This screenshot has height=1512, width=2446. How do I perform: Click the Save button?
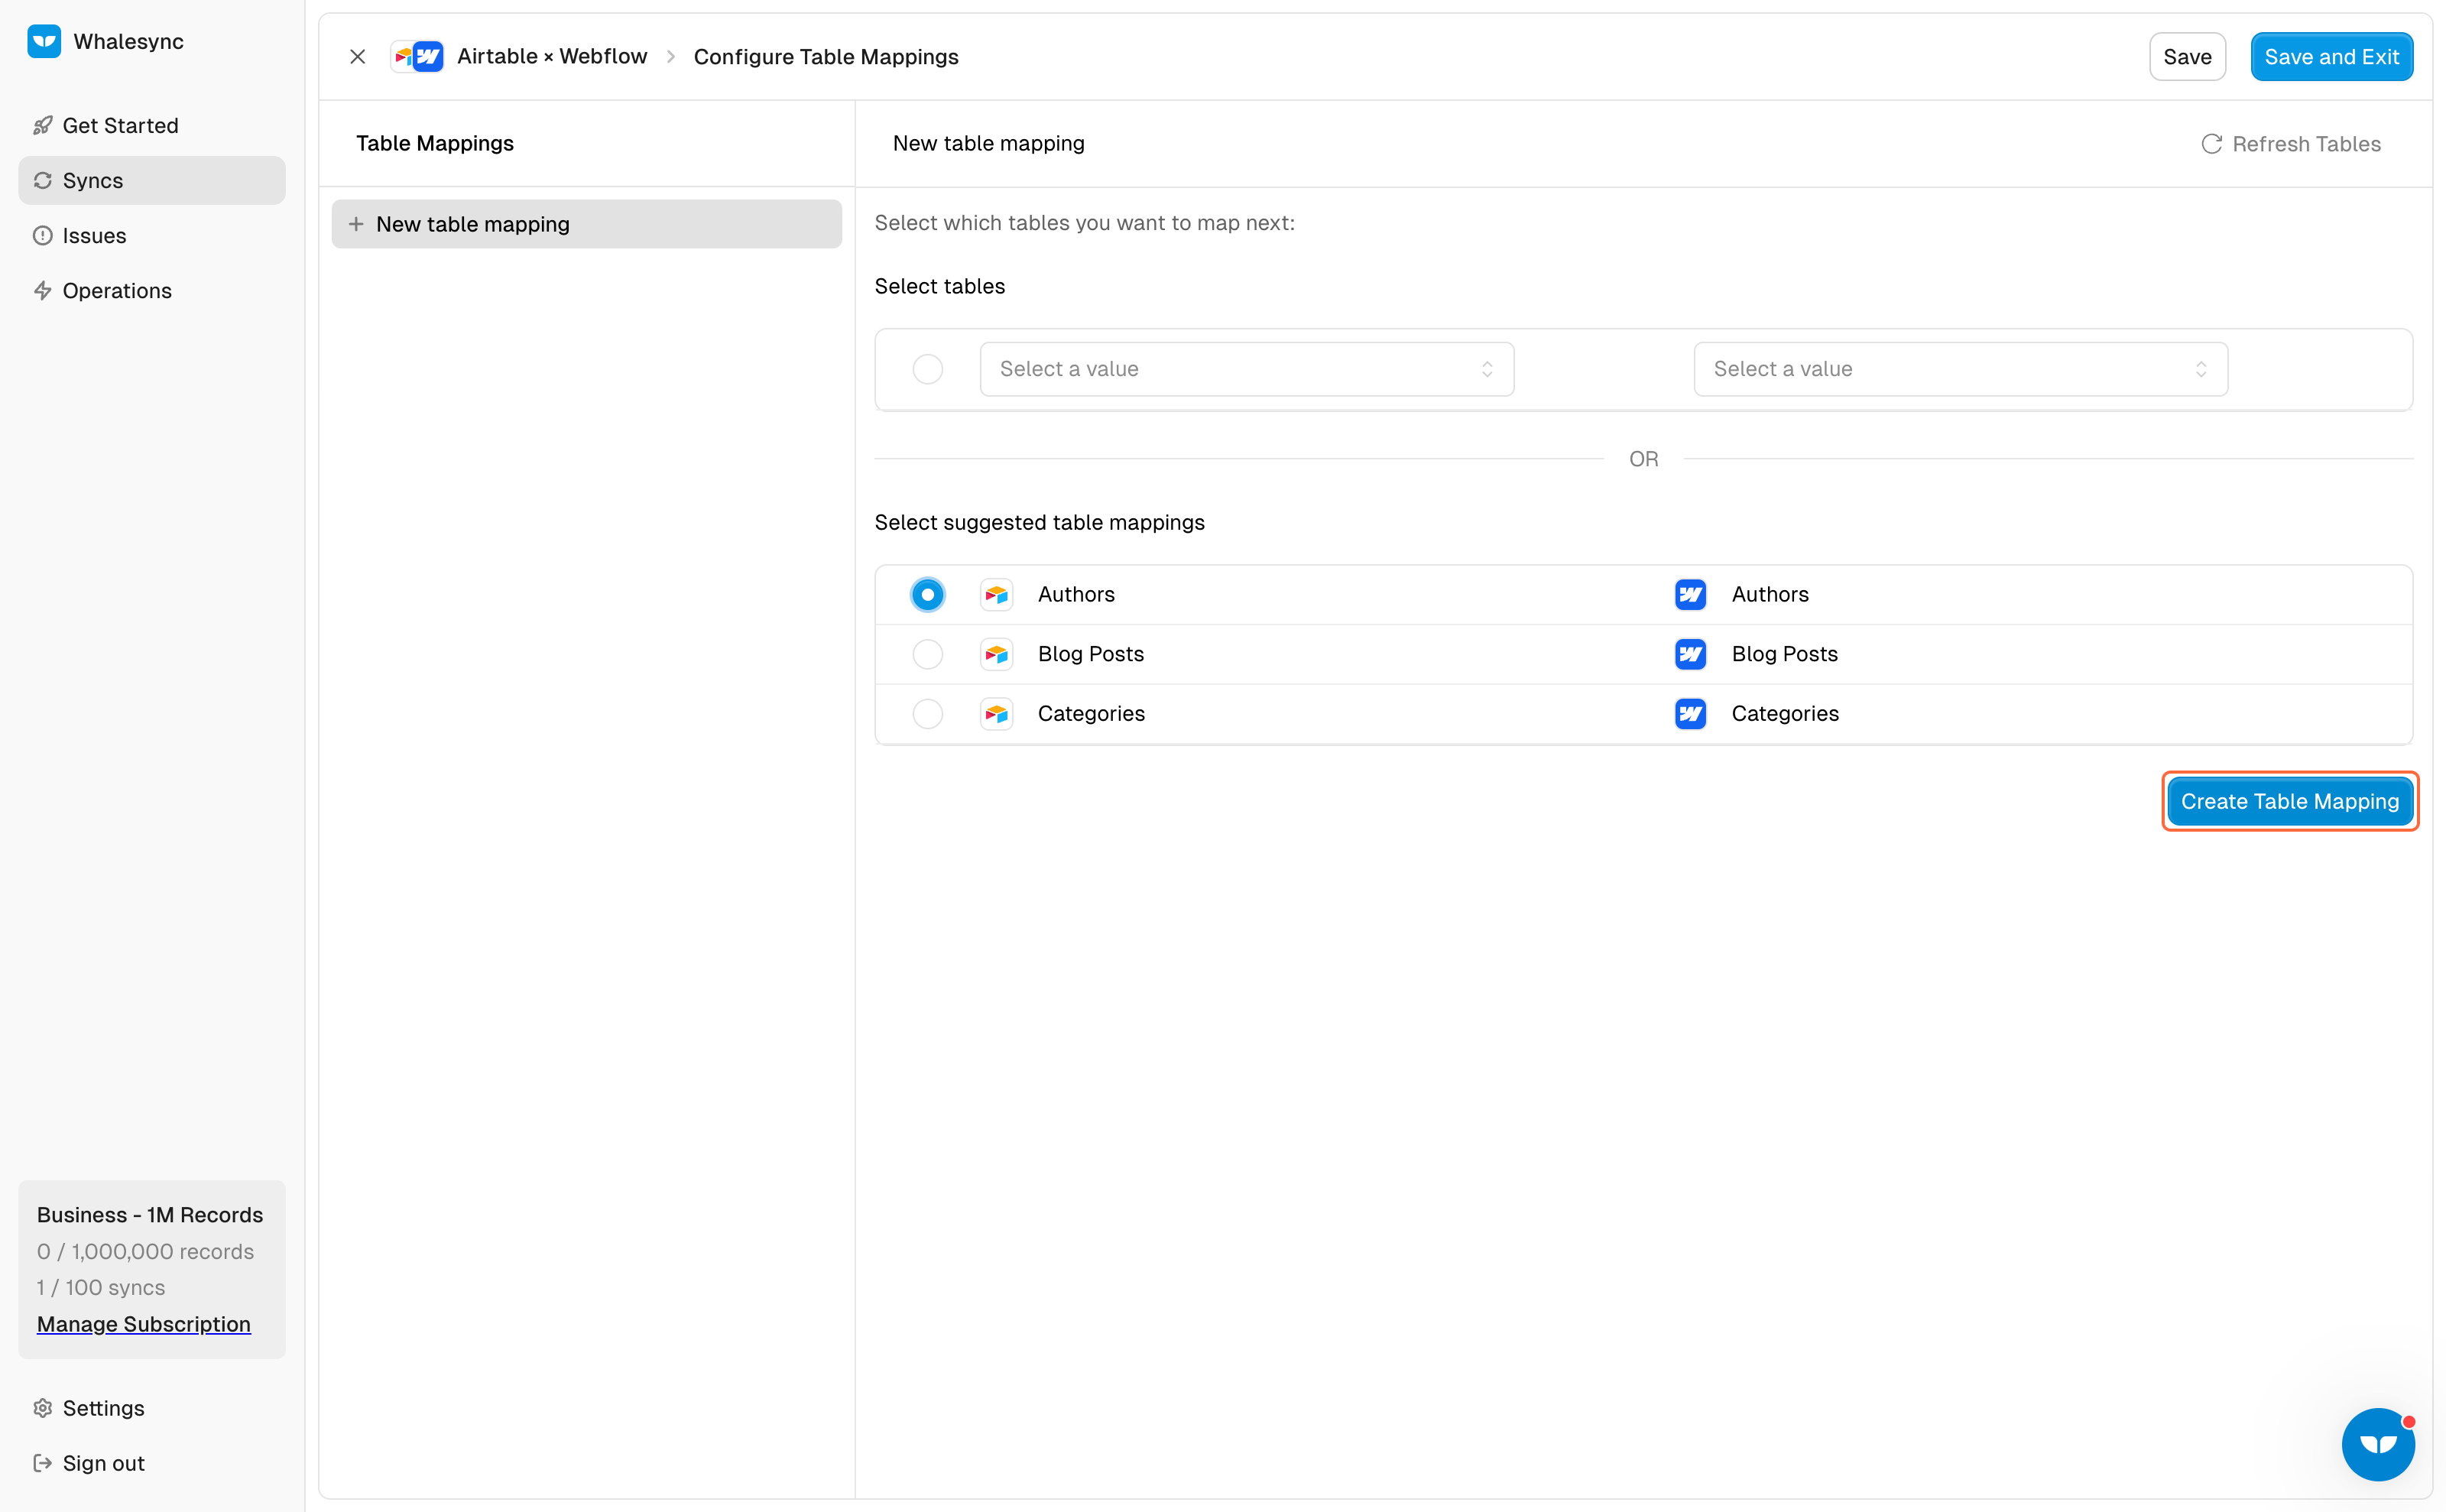[x=2187, y=57]
